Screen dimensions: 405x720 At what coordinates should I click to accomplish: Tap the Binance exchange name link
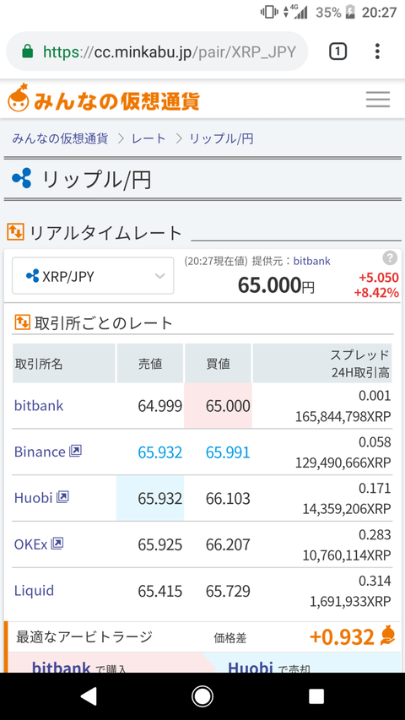tap(40, 452)
